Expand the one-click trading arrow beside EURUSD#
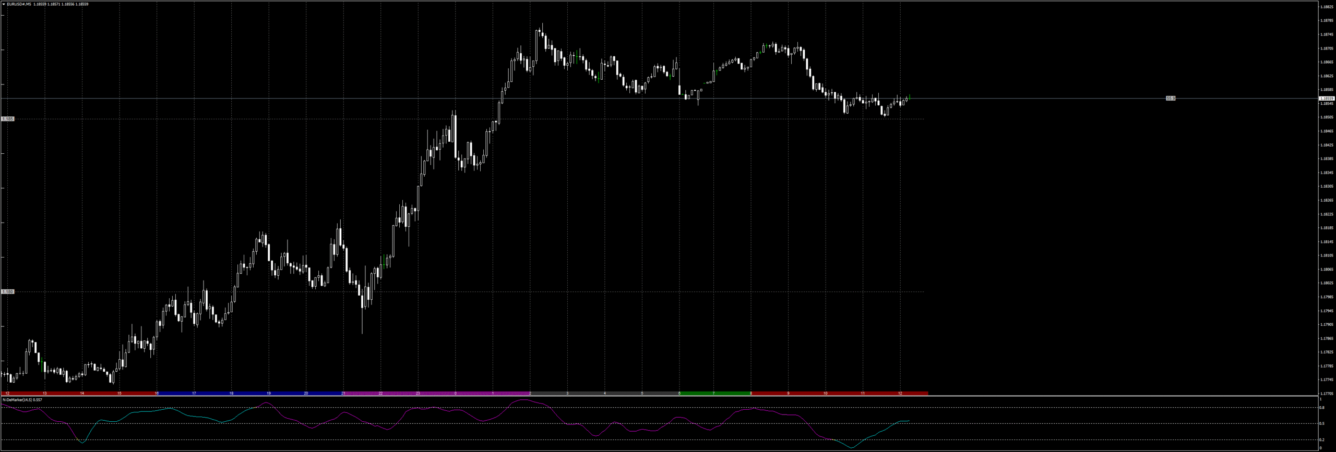1336x452 pixels. [4, 4]
